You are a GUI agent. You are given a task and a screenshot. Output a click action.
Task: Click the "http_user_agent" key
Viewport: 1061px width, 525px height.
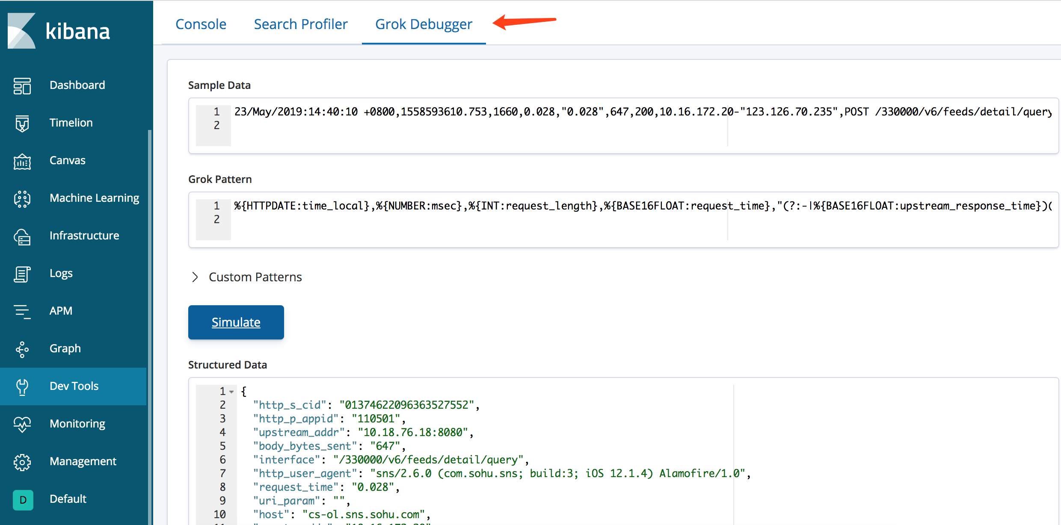(305, 474)
